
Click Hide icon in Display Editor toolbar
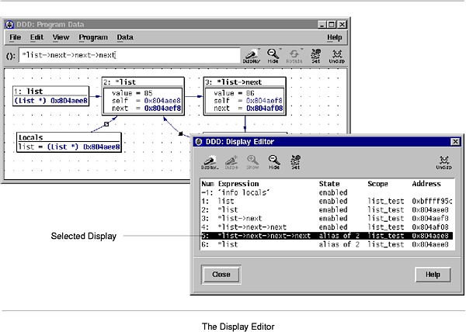tap(274, 162)
